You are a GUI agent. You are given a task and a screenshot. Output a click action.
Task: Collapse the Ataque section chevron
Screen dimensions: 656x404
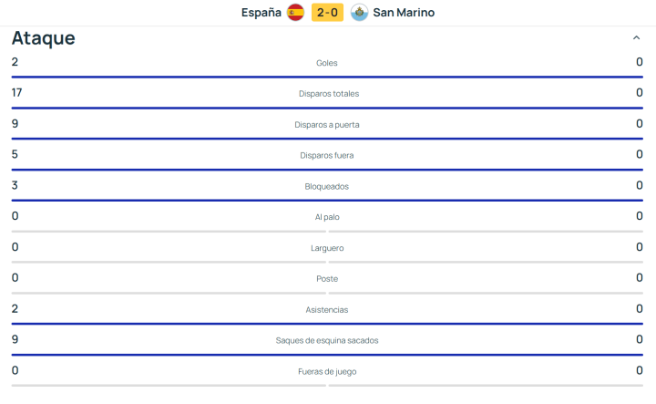pos(636,38)
